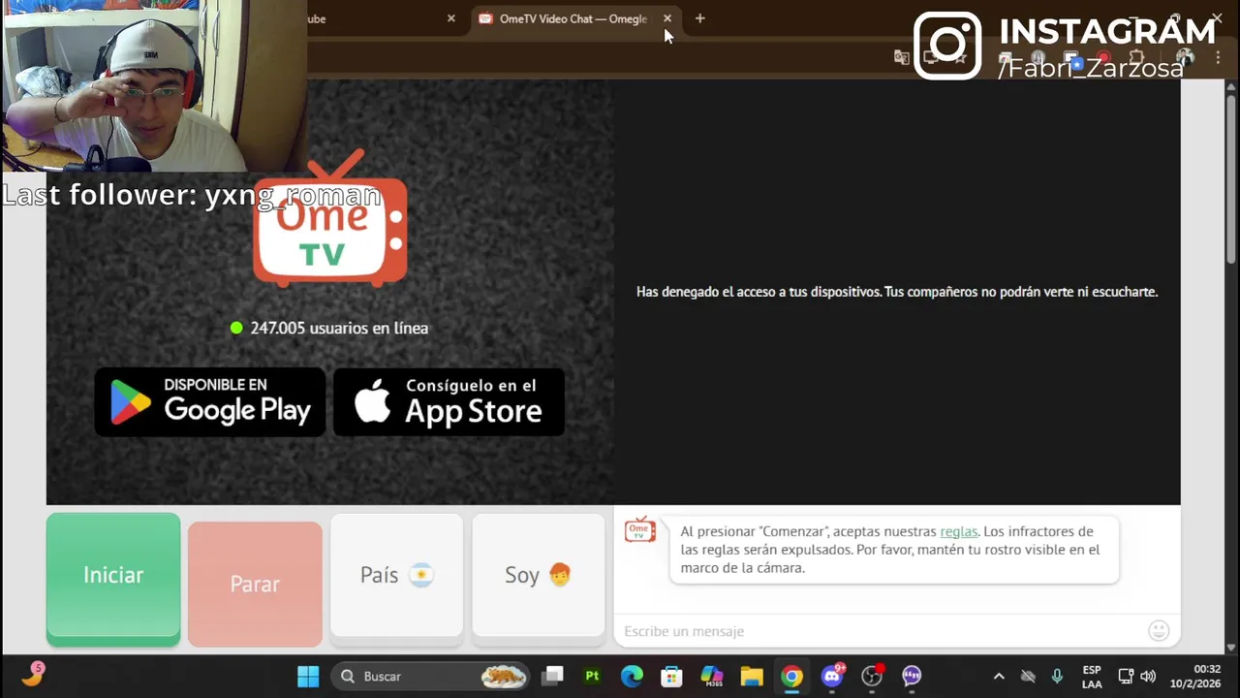The image size is (1240, 698).
Task: Open the Chrome three-dot menu
Action: pos(1218,58)
